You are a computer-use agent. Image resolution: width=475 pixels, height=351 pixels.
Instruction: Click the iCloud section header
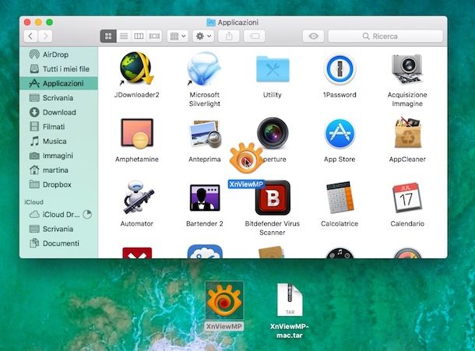(34, 202)
